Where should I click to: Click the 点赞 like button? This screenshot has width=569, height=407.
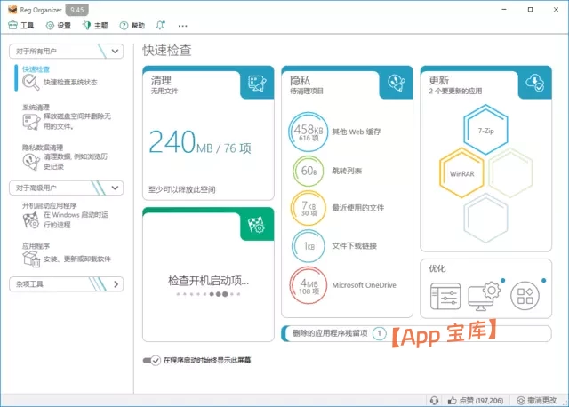pos(477,400)
